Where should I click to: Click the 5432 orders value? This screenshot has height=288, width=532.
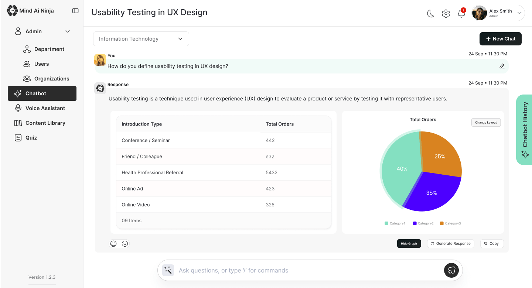(272, 172)
